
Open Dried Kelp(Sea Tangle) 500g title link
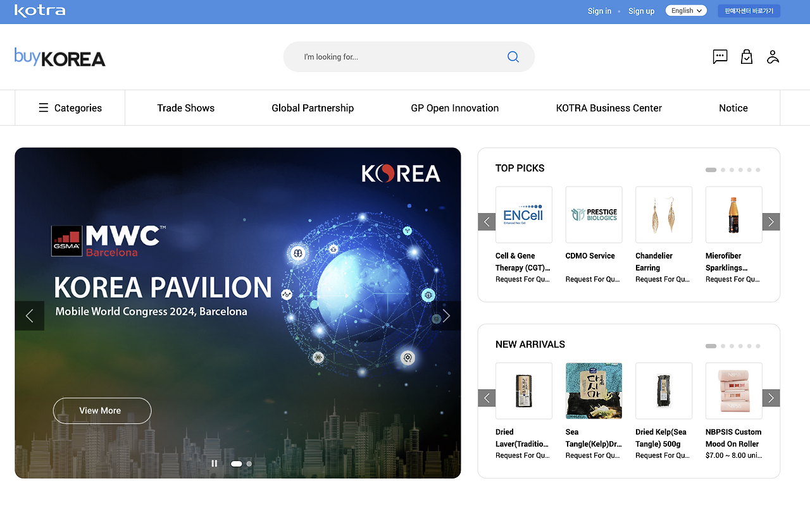click(661, 438)
